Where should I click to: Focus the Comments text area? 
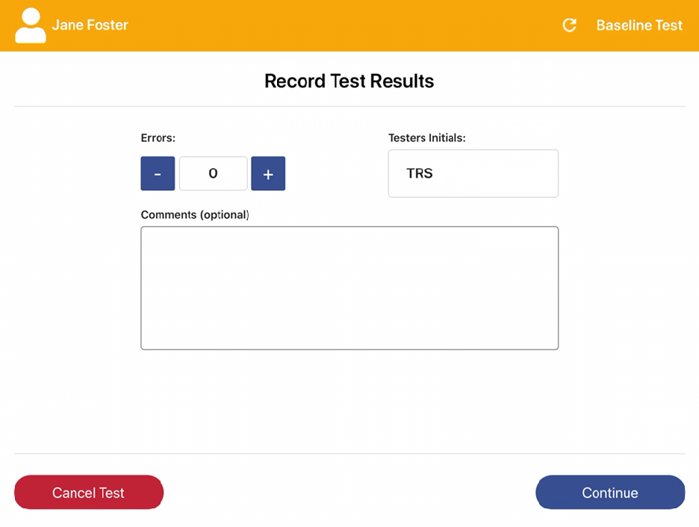pyautogui.click(x=349, y=287)
